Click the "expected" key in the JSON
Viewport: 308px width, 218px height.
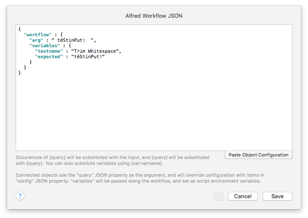pyautogui.click(x=49, y=57)
